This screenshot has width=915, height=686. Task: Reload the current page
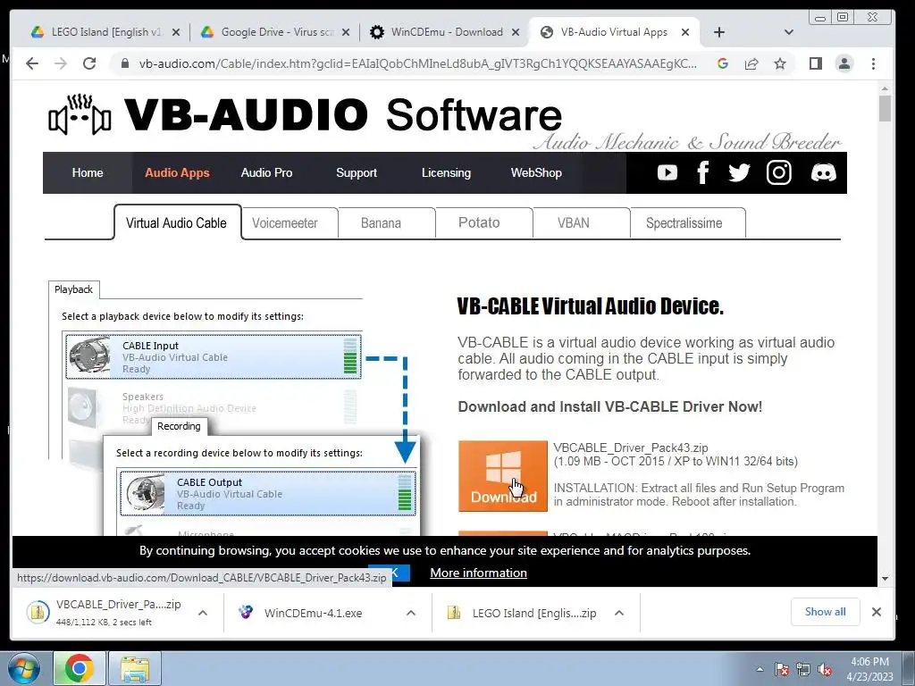pyautogui.click(x=89, y=63)
